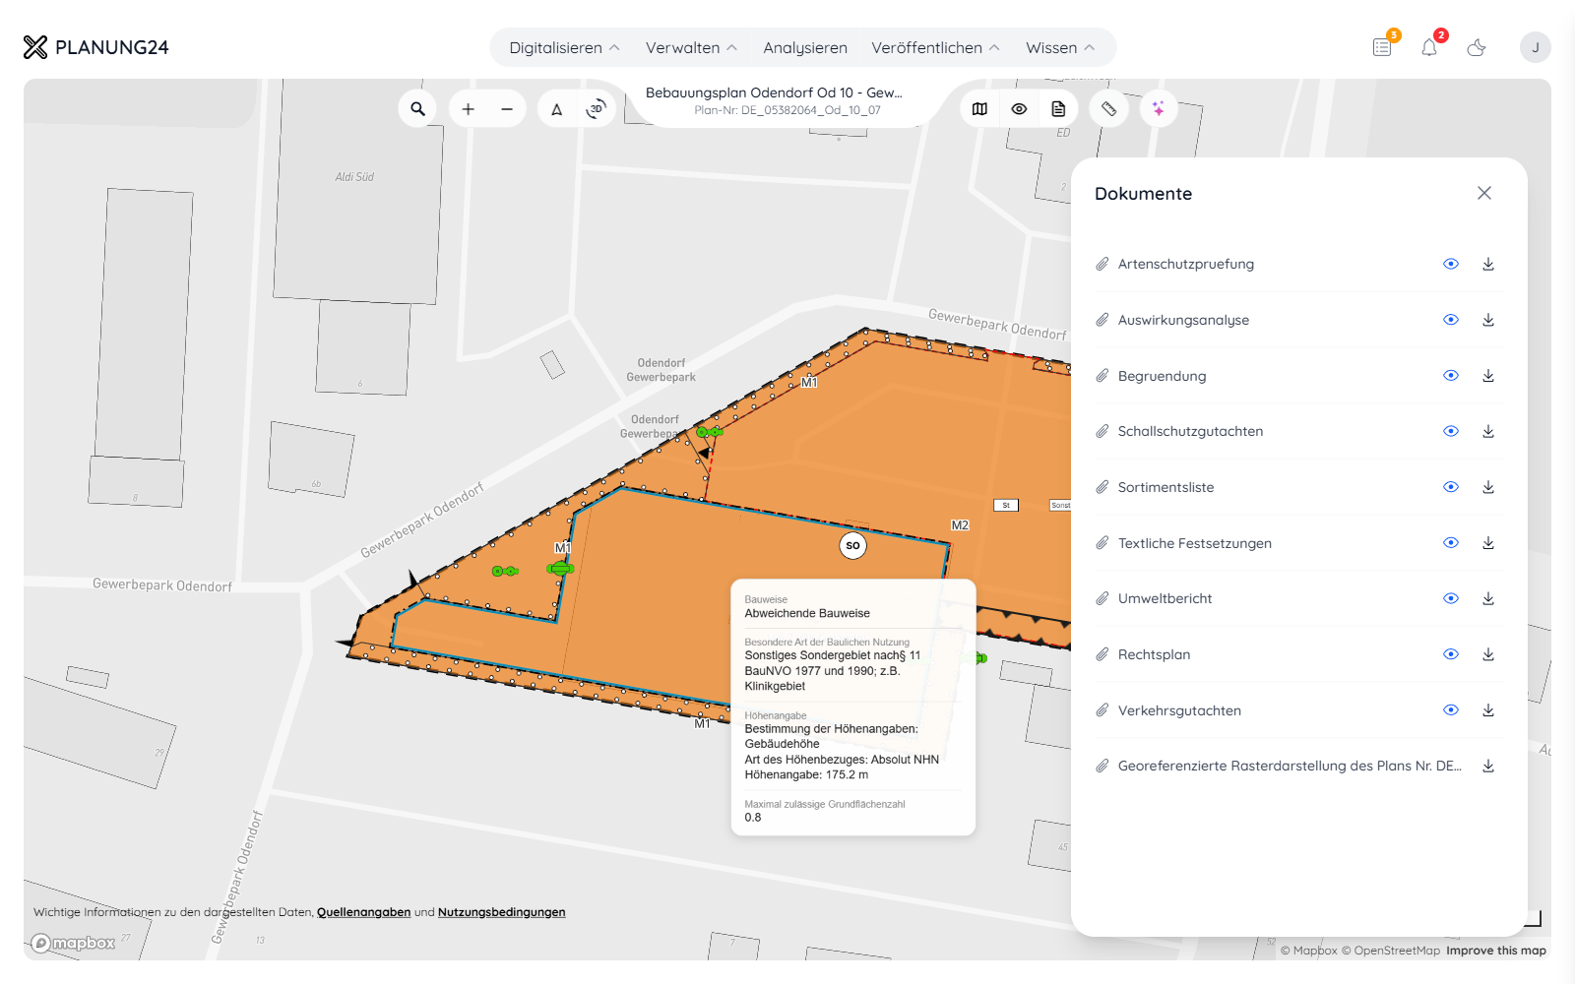Open the base map layers icon
The width and height of the screenshot is (1575, 984).
(979, 109)
